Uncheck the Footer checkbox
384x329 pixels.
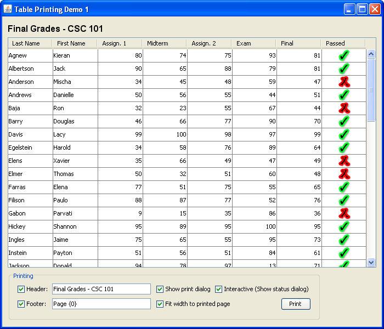21,304
